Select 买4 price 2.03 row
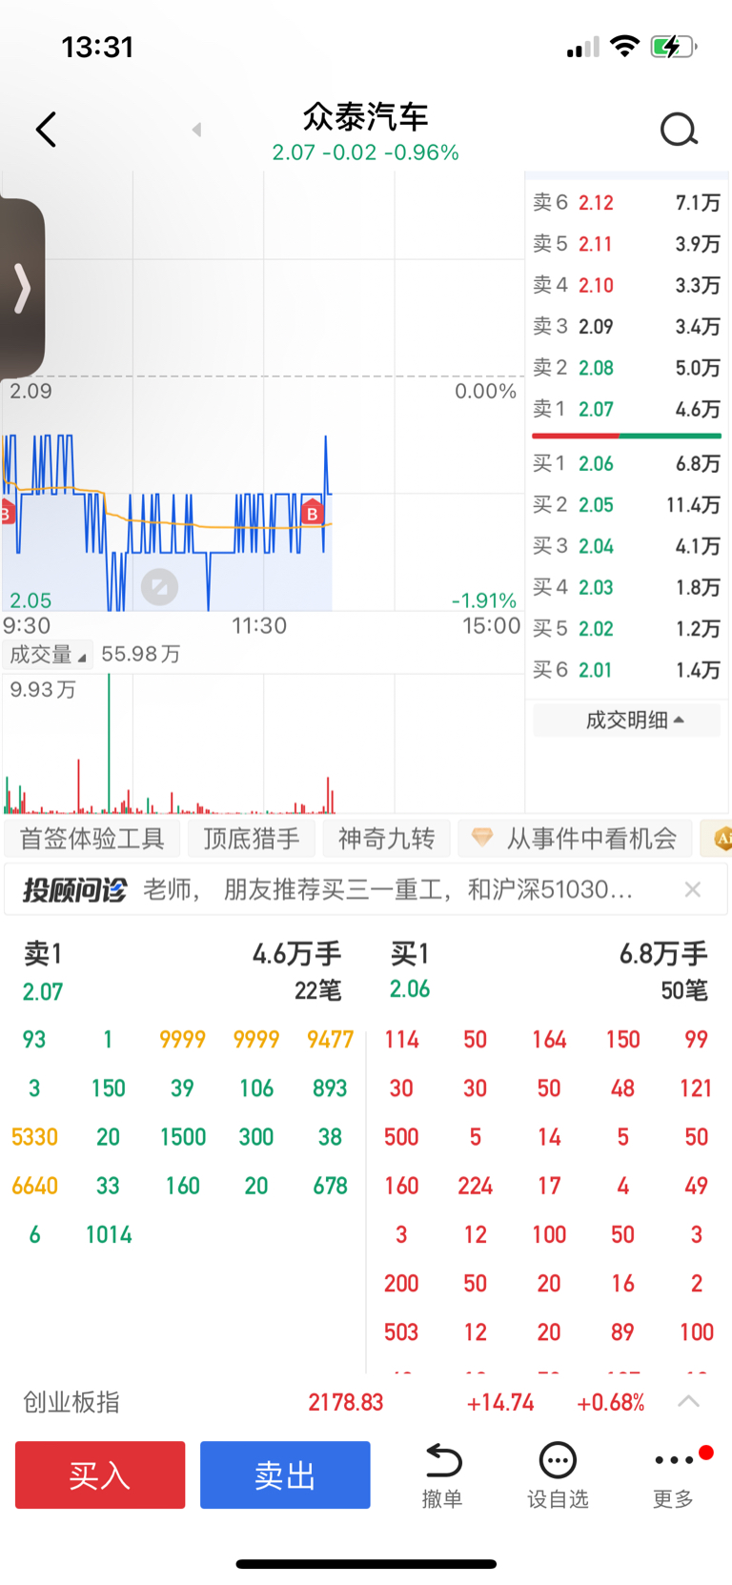732x1585 pixels. 626,587
